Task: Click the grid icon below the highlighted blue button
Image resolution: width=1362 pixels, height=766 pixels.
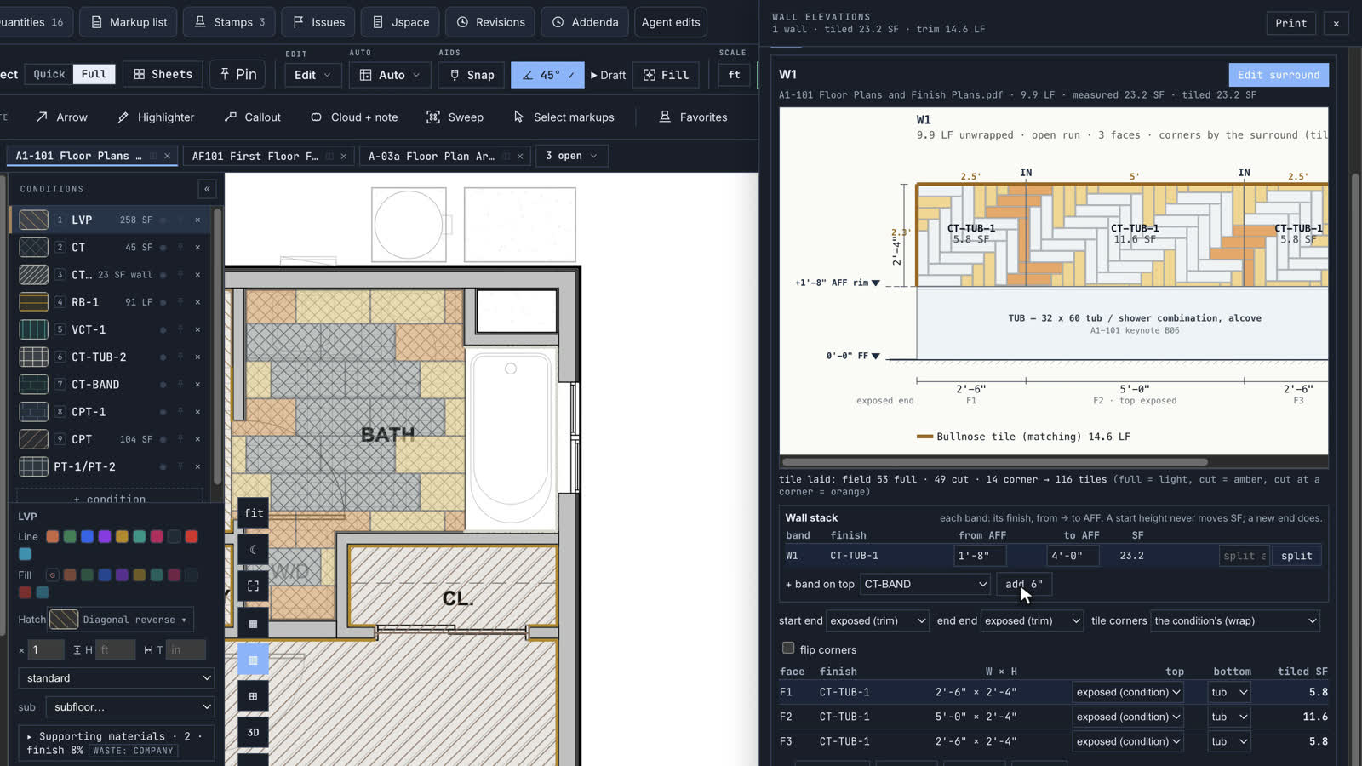Action: tap(253, 696)
